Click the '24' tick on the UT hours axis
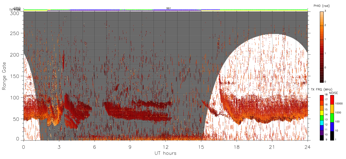 tap(307, 147)
